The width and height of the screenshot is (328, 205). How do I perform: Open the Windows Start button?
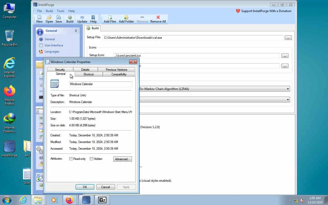pos(7,200)
